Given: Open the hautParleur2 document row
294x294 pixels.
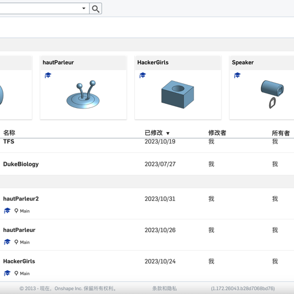Looking at the screenshot, I should [x=147, y=204].
